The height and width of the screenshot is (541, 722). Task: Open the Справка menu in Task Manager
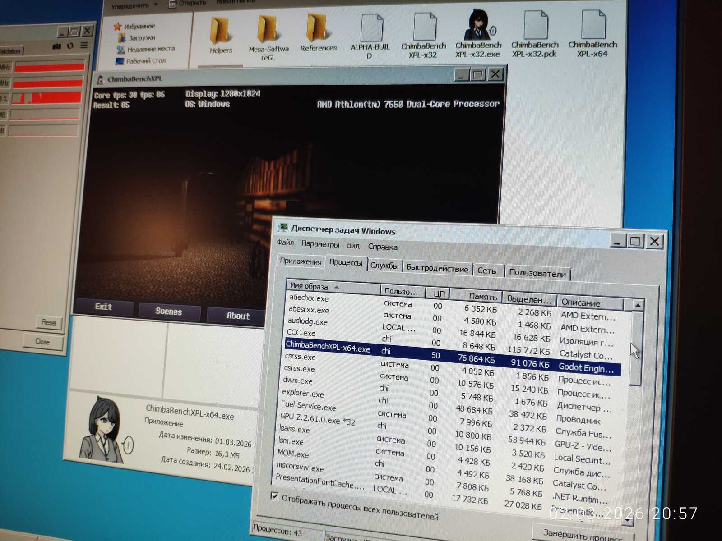pyautogui.click(x=383, y=247)
